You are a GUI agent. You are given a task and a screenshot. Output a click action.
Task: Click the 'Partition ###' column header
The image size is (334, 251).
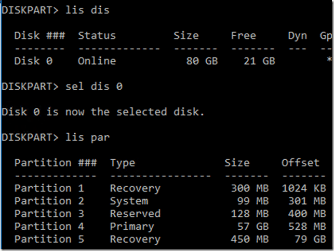point(56,163)
